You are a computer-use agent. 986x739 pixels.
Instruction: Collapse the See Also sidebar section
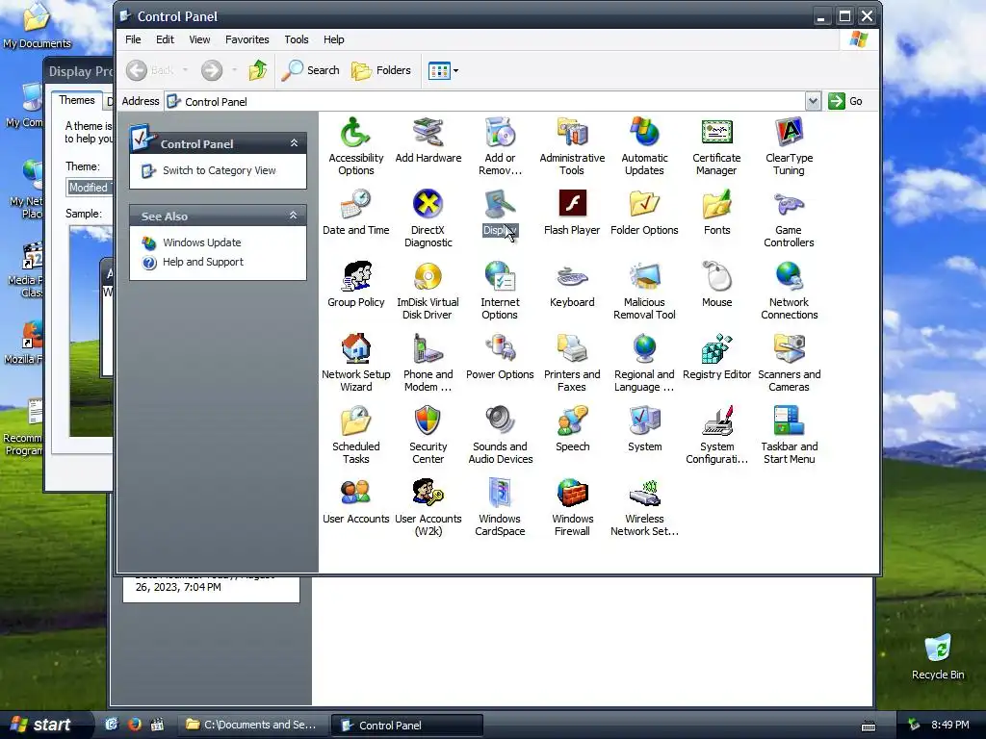pyautogui.click(x=293, y=216)
